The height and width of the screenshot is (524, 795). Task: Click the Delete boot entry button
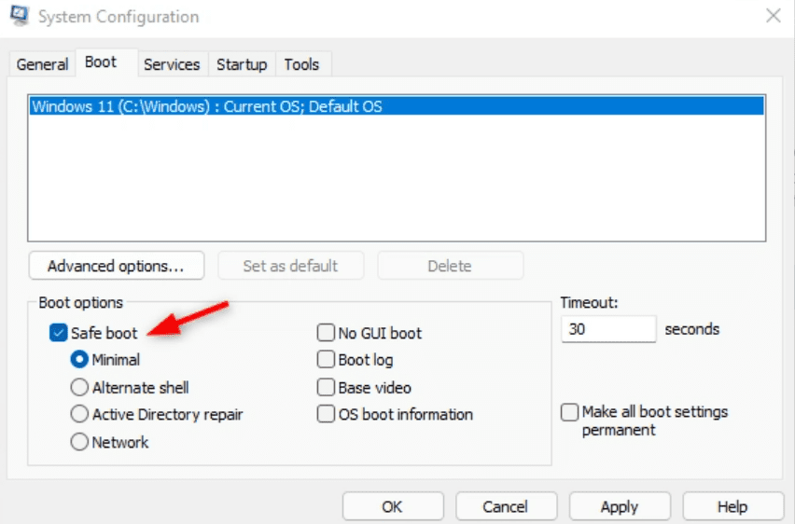coord(451,266)
